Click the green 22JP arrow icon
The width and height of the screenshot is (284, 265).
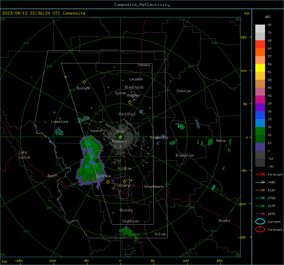point(260,206)
